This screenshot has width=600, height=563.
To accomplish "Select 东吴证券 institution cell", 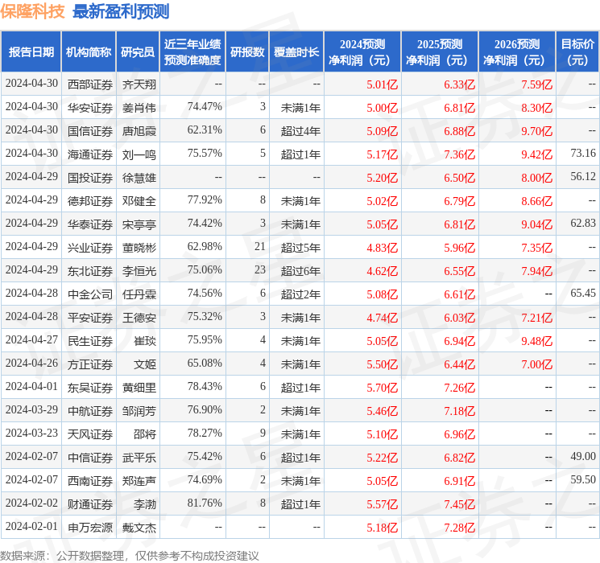I will coord(90,388).
